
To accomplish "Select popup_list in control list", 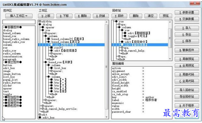I will tap(10, 80).
